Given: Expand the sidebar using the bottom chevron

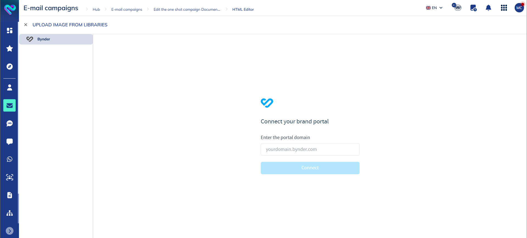Looking at the screenshot, I should point(10,231).
